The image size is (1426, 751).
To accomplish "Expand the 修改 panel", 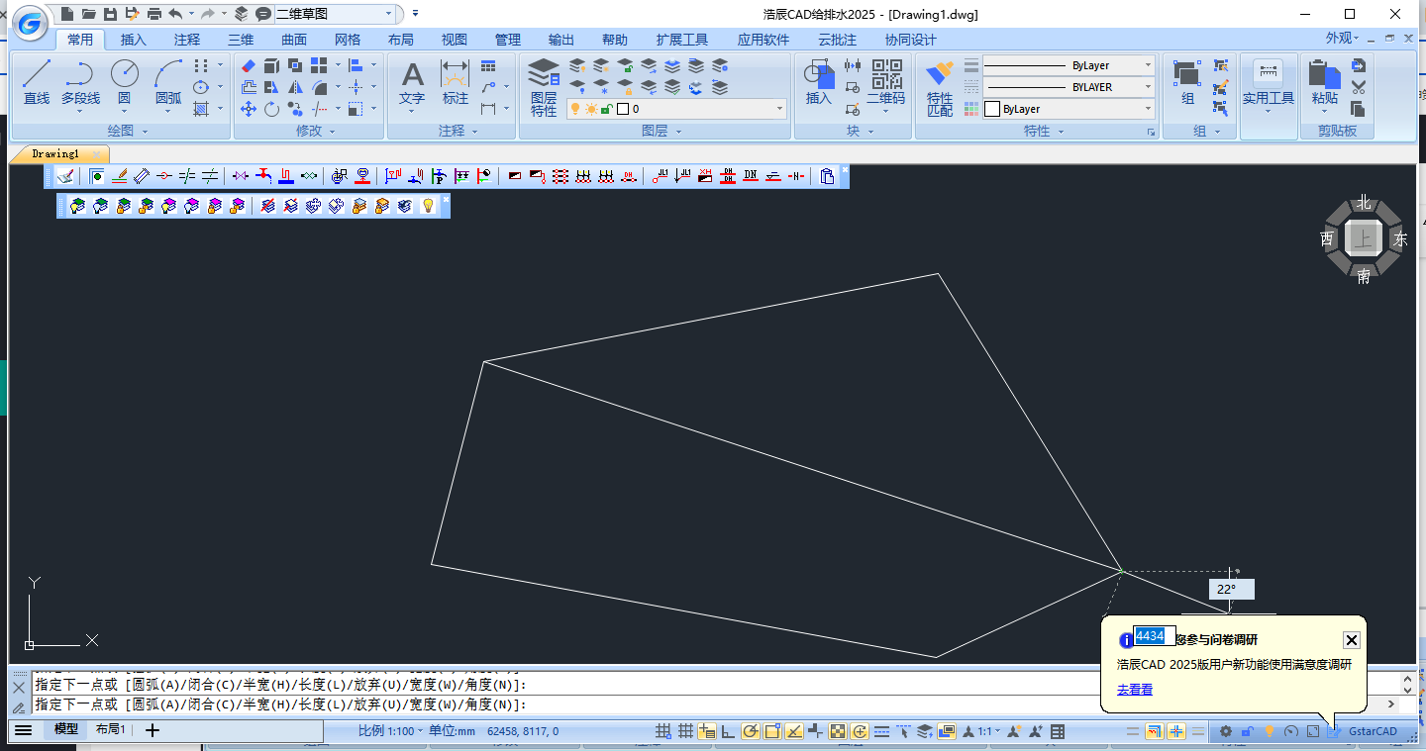I will [x=316, y=131].
